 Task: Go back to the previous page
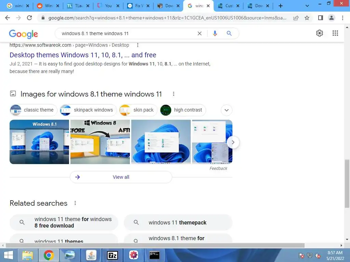tap(8, 18)
